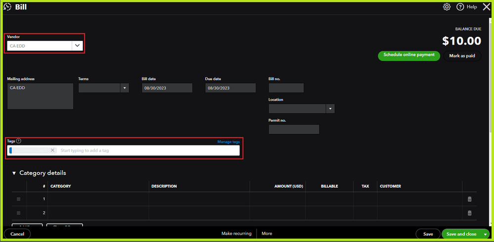This screenshot has height=242, width=494.
Task: Grab the row 1 drag handle icon
Action: (x=18, y=199)
